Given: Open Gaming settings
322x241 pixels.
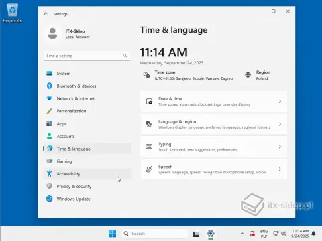Looking at the screenshot, I should click(87, 161).
